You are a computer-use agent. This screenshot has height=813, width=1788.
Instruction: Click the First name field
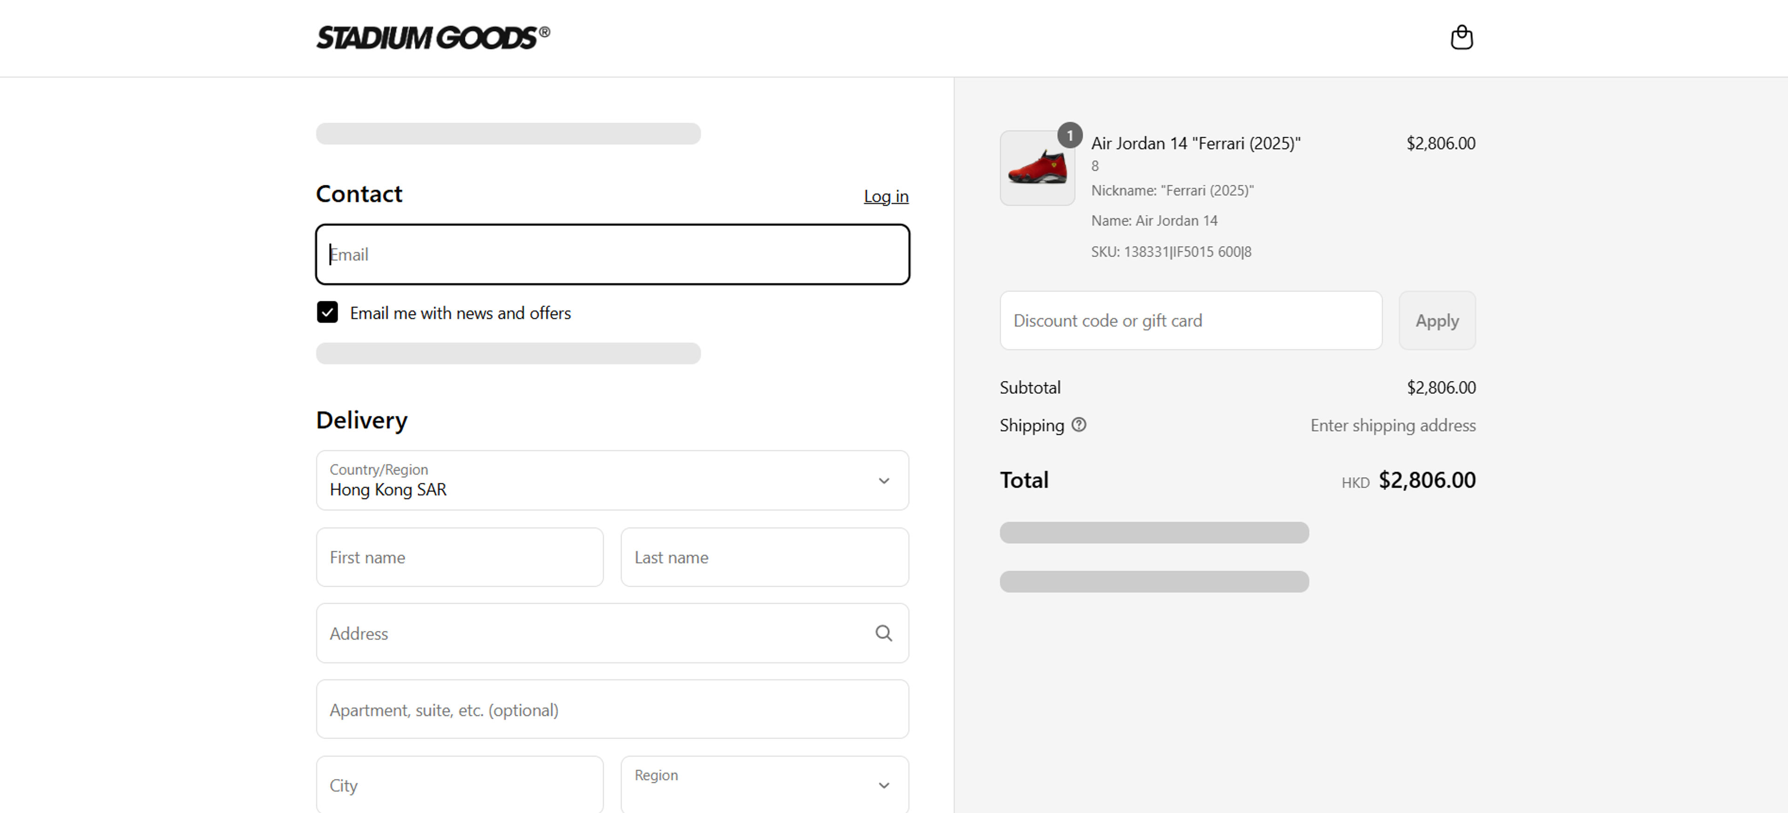[x=460, y=557]
